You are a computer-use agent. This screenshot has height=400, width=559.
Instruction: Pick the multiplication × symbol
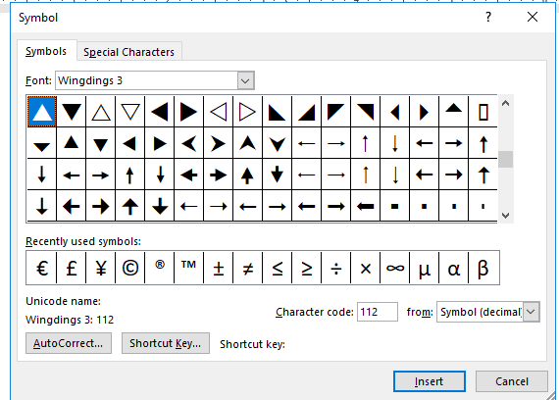pyautogui.click(x=366, y=268)
